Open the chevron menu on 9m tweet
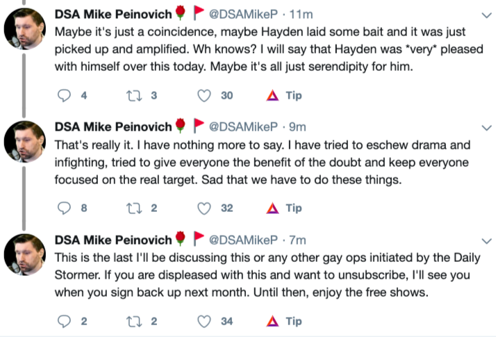Image resolution: width=496 pixels, height=337 pixels. [487, 129]
